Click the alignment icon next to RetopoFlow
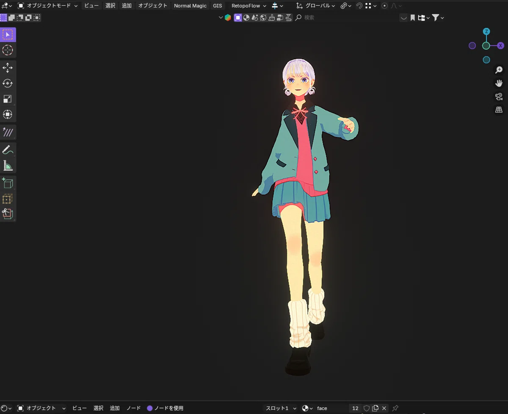The height and width of the screenshot is (414, 508). click(x=277, y=6)
